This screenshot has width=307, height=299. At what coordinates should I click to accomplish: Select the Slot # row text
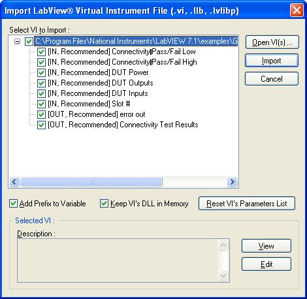(89, 104)
